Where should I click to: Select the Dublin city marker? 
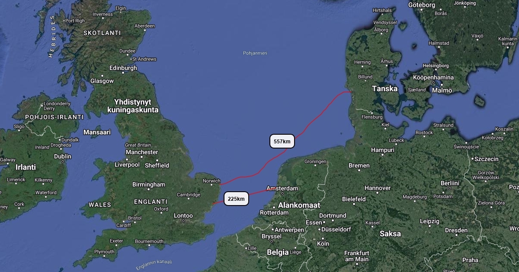tap(63, 161)
